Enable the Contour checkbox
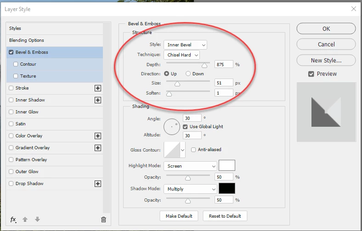Screen dimensions: 362x231 [16, 64]
